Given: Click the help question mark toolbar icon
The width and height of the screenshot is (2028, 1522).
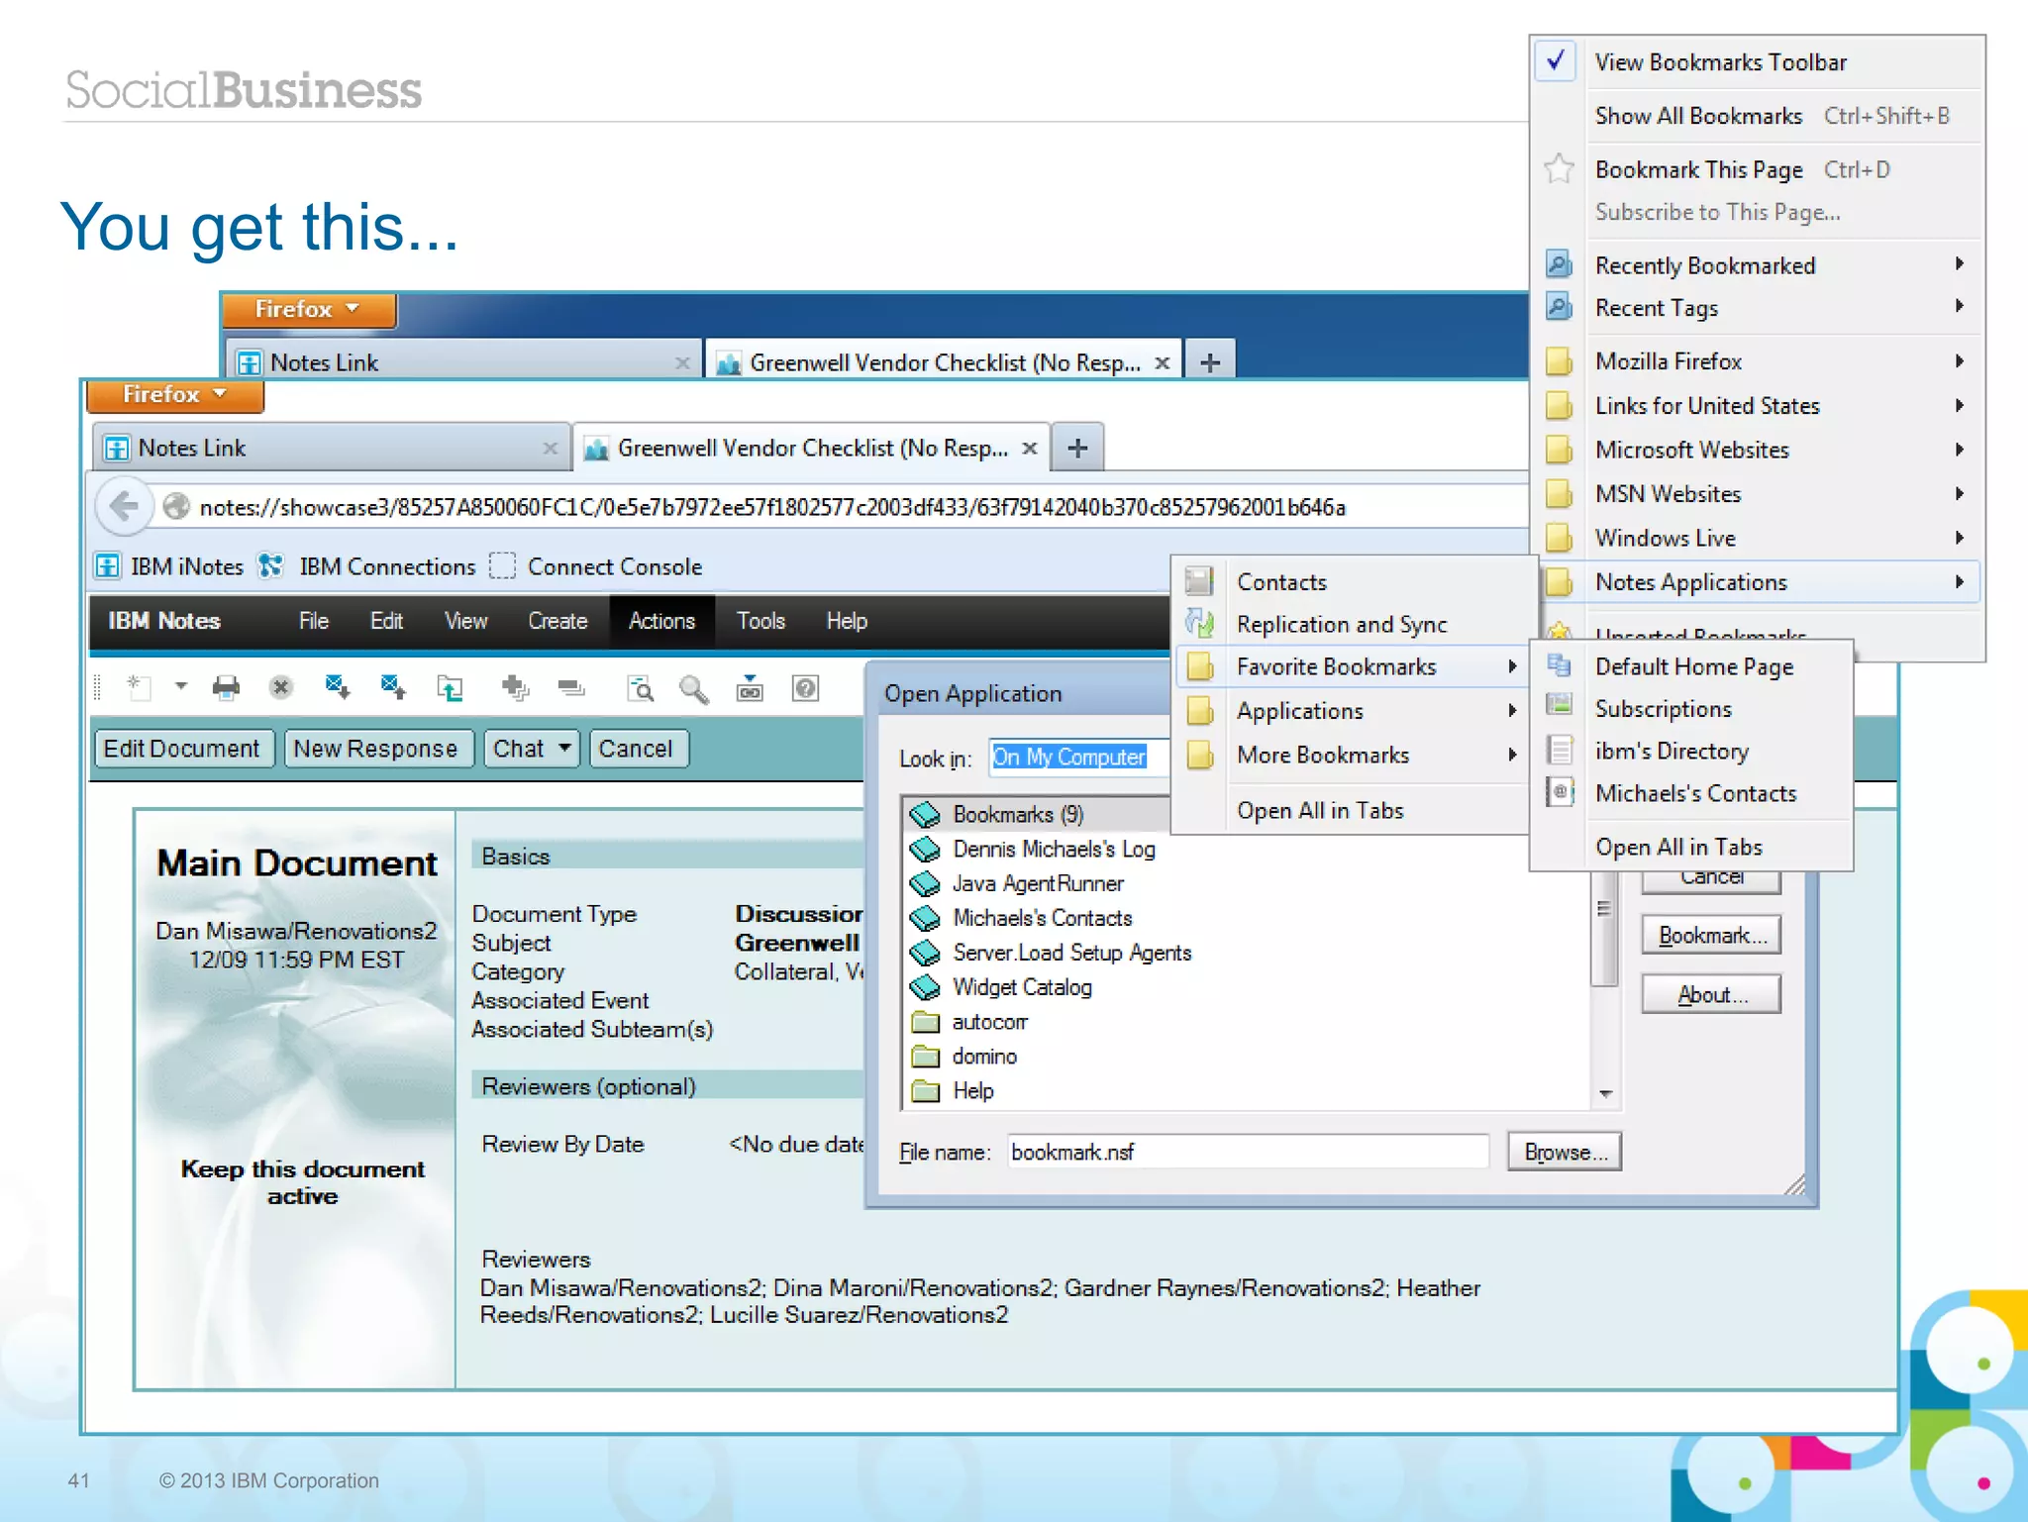Looking at the screenshot, I should click(806, 687).
